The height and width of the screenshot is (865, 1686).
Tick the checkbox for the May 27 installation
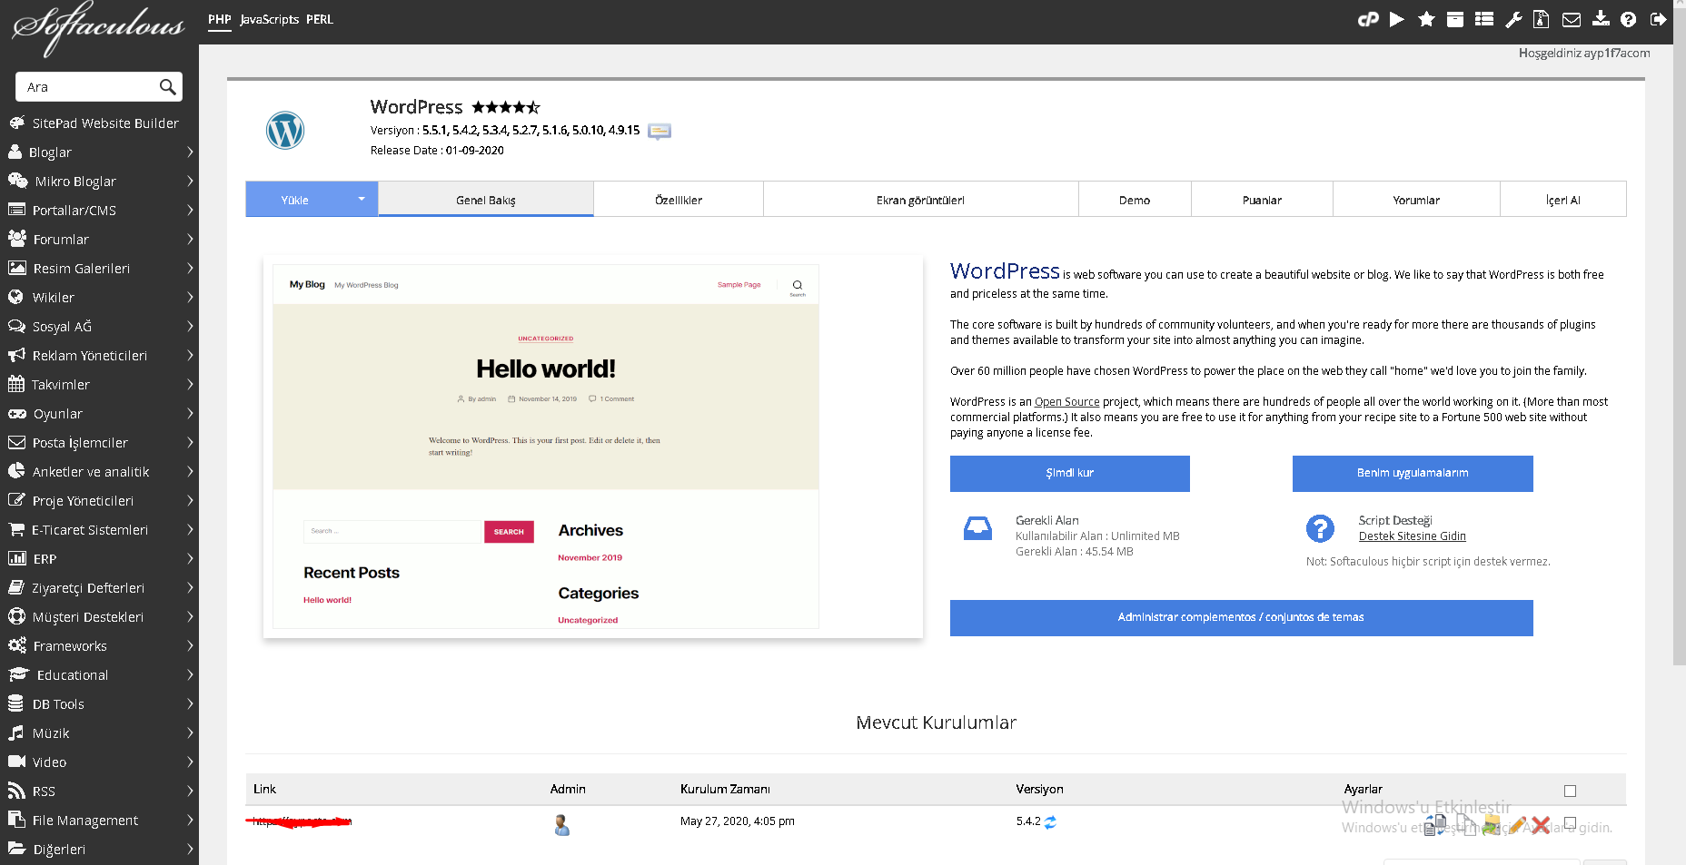[x=1570, y=822]
